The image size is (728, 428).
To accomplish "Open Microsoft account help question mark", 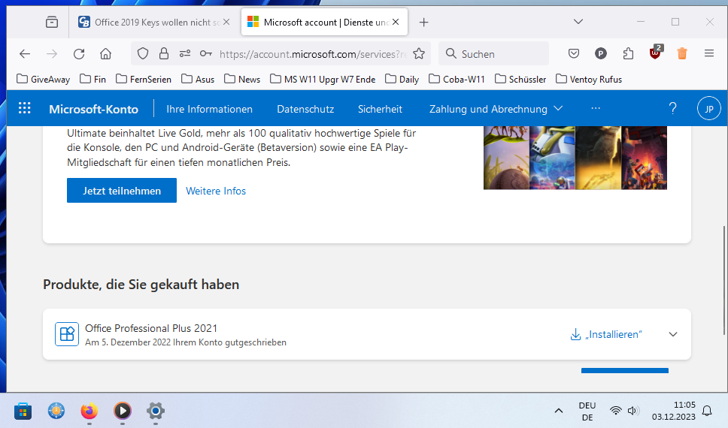I will click(672, 109).
